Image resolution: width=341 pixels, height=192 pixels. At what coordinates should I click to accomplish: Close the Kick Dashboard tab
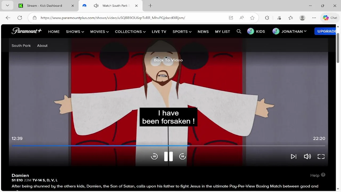73,6
